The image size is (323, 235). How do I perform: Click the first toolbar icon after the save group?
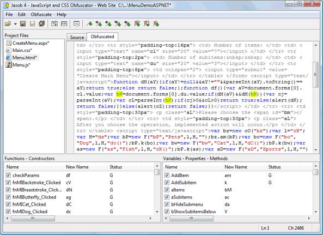[54, 24]
